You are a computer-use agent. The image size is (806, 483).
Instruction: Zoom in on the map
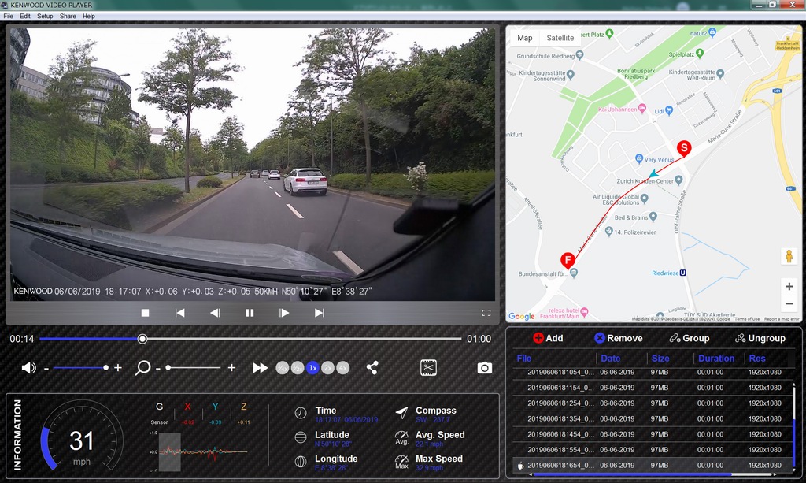tap(789, 286)
